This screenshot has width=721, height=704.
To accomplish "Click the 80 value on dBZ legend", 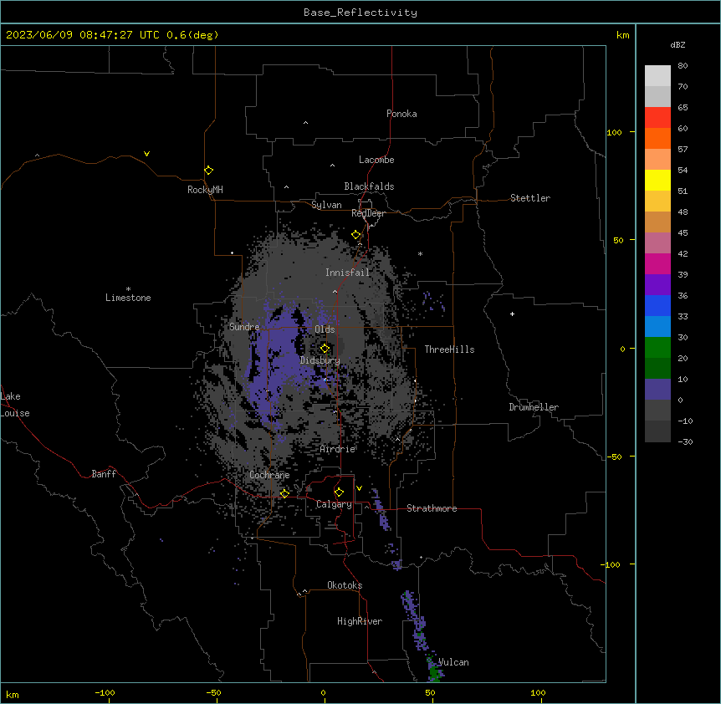I will pos(683,66).
